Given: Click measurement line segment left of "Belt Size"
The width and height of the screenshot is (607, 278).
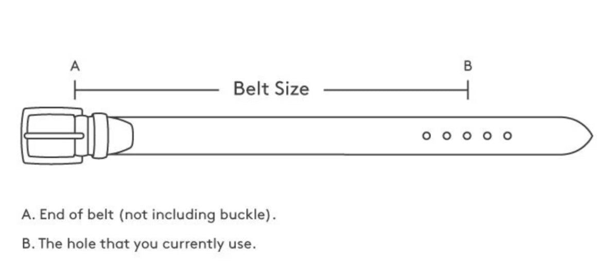Looking at the screenshot, I should point(149,90).
